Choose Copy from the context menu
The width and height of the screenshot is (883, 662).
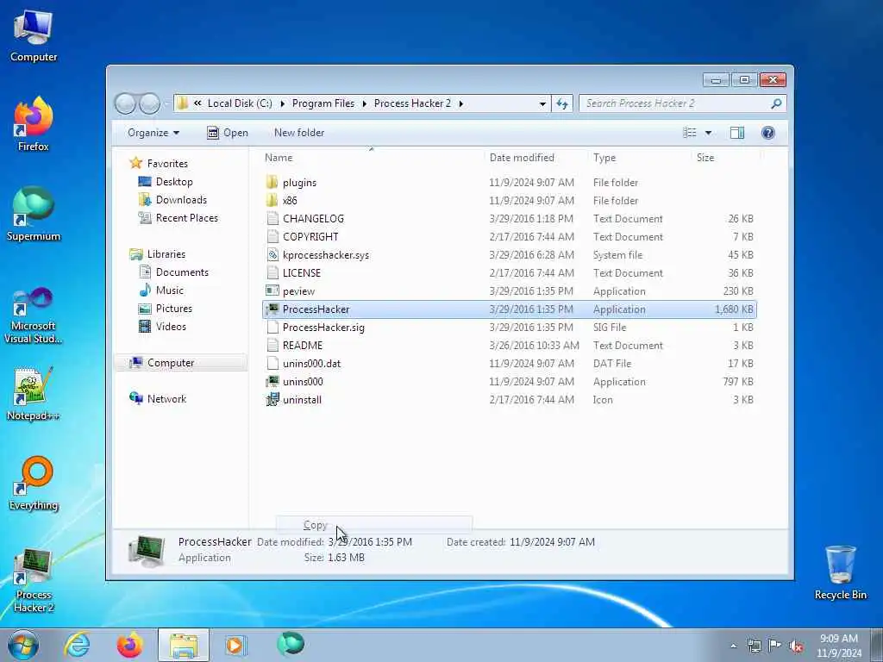(x=374, y=525)
